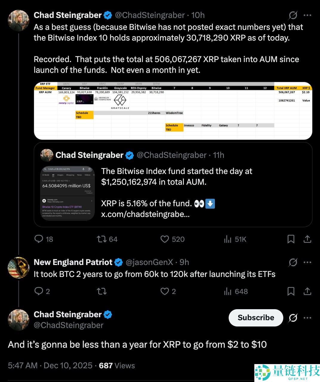This screenshot has height=382, width=320.
Task: Click the Subscribe button
Action: point(256,318)
